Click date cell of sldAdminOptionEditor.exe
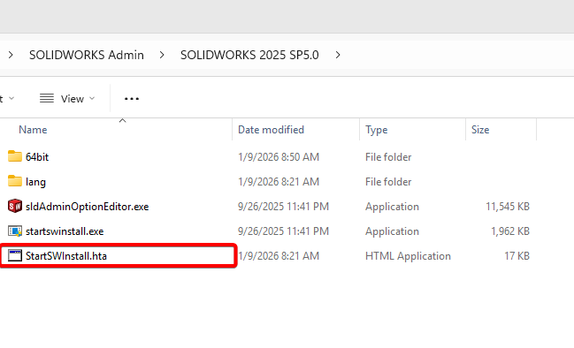Viewport: 574px width, 348px height. pos(283,207)
